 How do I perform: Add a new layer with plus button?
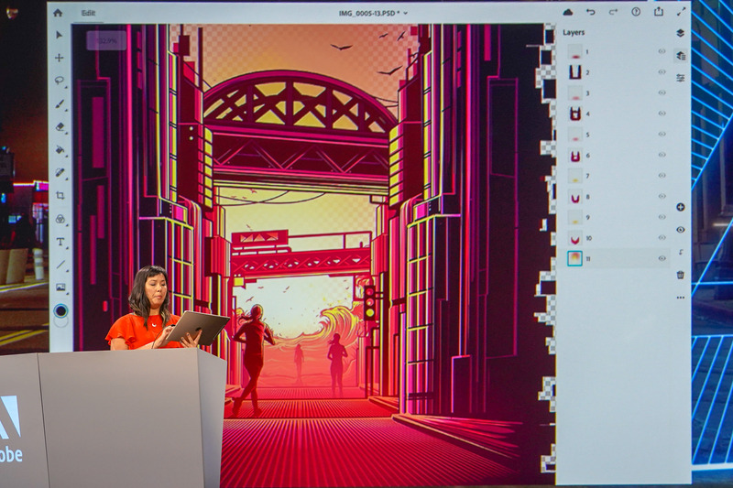click(681, 207)
